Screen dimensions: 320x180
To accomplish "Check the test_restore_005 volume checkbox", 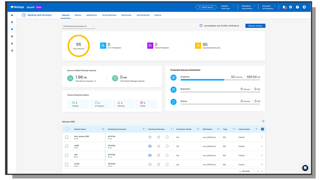I will pos(67,137).
